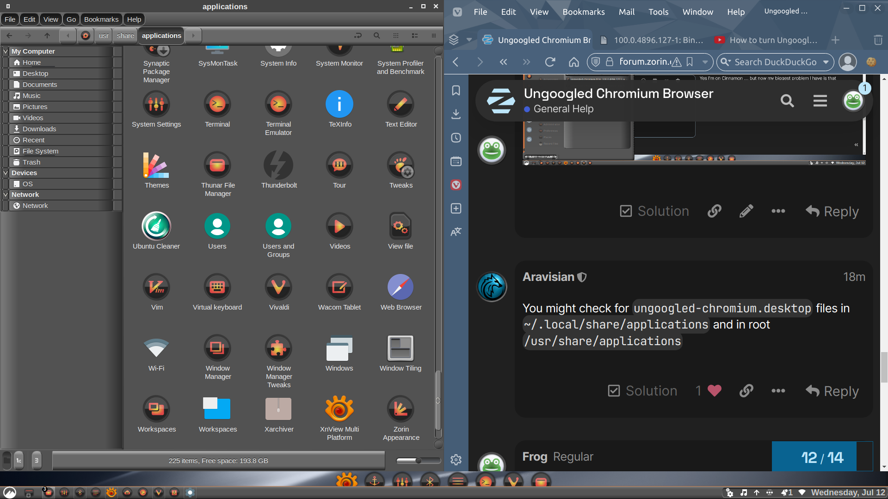Open more actions on Frog's post
888x499 pixels.
tap(778, 211)
